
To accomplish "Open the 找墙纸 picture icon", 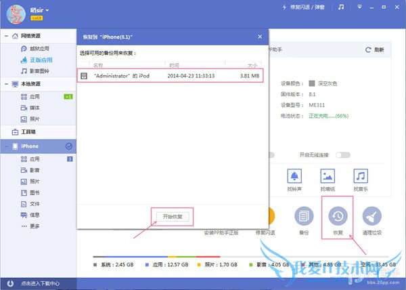I will (328, 176).
